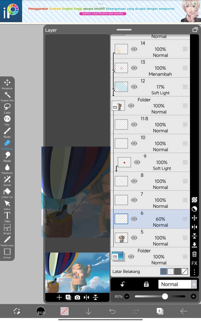Select the Penitis mata eyedropper tool
Screen dimensions: 201x322
pyautogui.click(x=7, y=241)
